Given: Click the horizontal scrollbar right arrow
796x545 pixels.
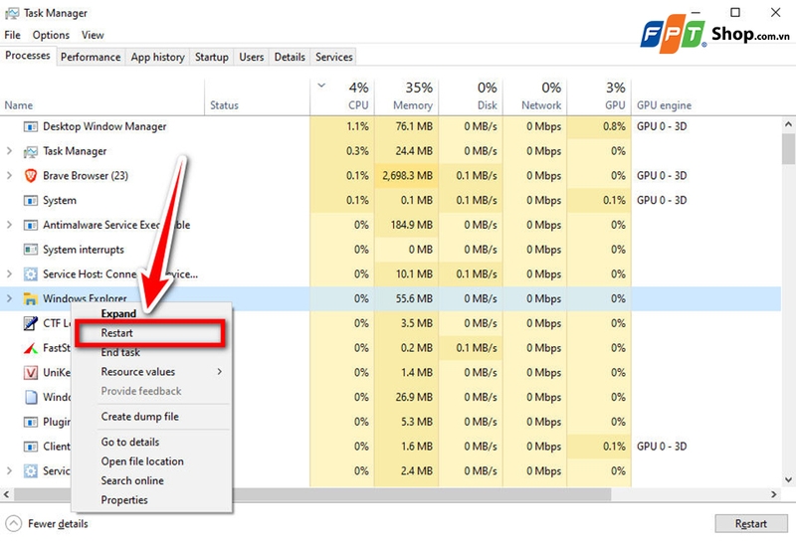Looking at the screenshot, I should pos(774,494).
